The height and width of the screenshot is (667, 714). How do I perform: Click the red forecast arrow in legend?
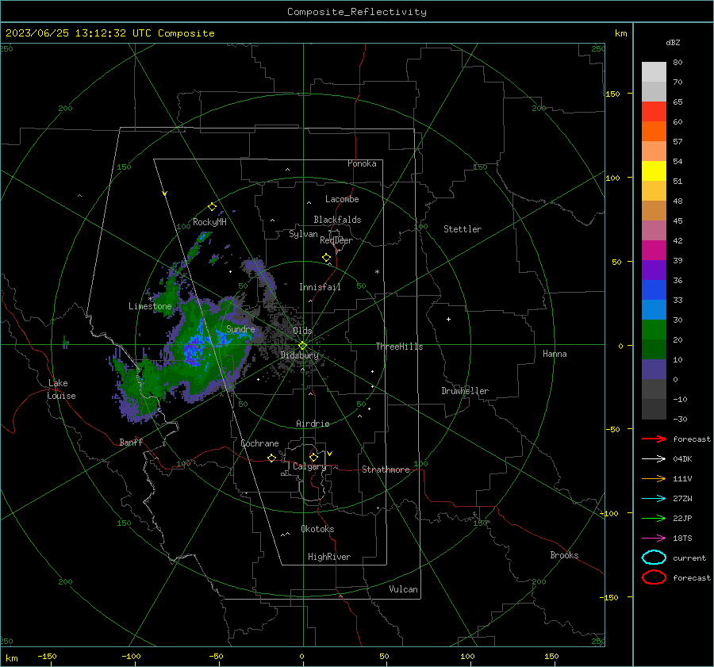coord(654,439)
